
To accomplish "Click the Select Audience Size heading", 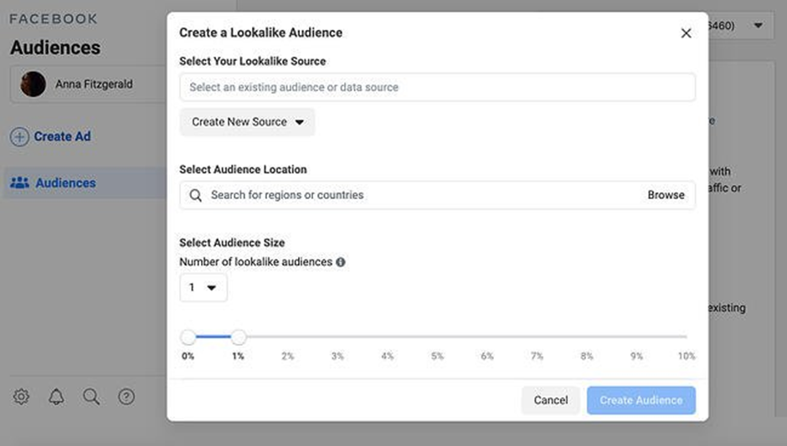I will 232,243.
